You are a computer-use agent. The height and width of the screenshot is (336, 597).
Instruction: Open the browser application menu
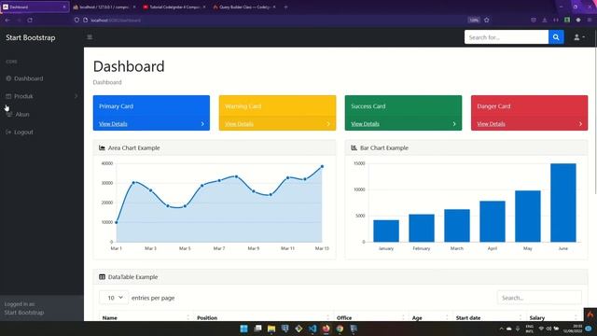590,20
